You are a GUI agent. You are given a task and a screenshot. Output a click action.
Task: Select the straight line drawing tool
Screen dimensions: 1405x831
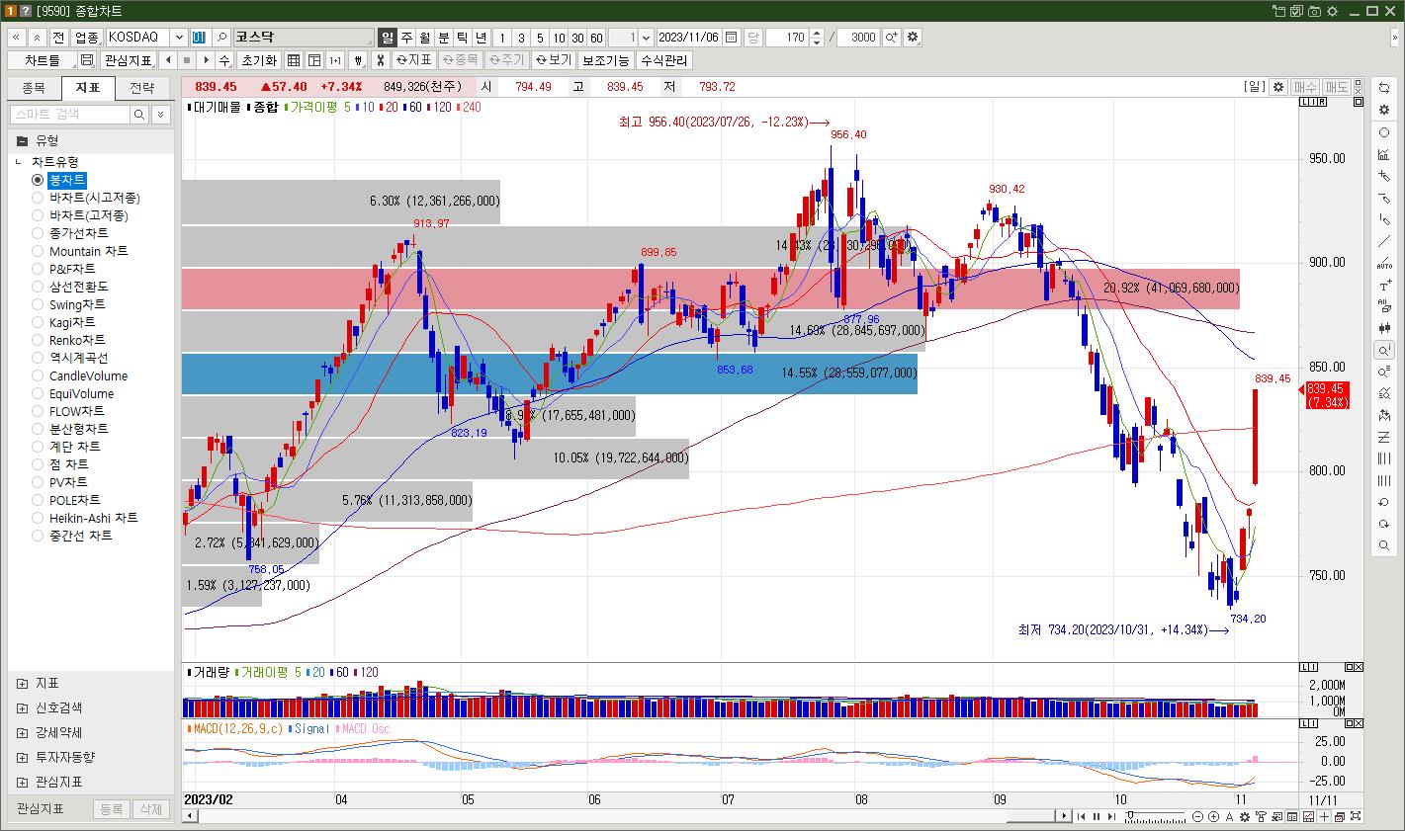(1383, 241)
